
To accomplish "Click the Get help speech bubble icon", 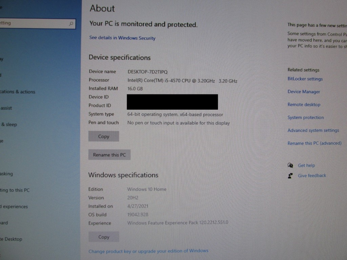I will pyautogui.click(x=290, y=165).
